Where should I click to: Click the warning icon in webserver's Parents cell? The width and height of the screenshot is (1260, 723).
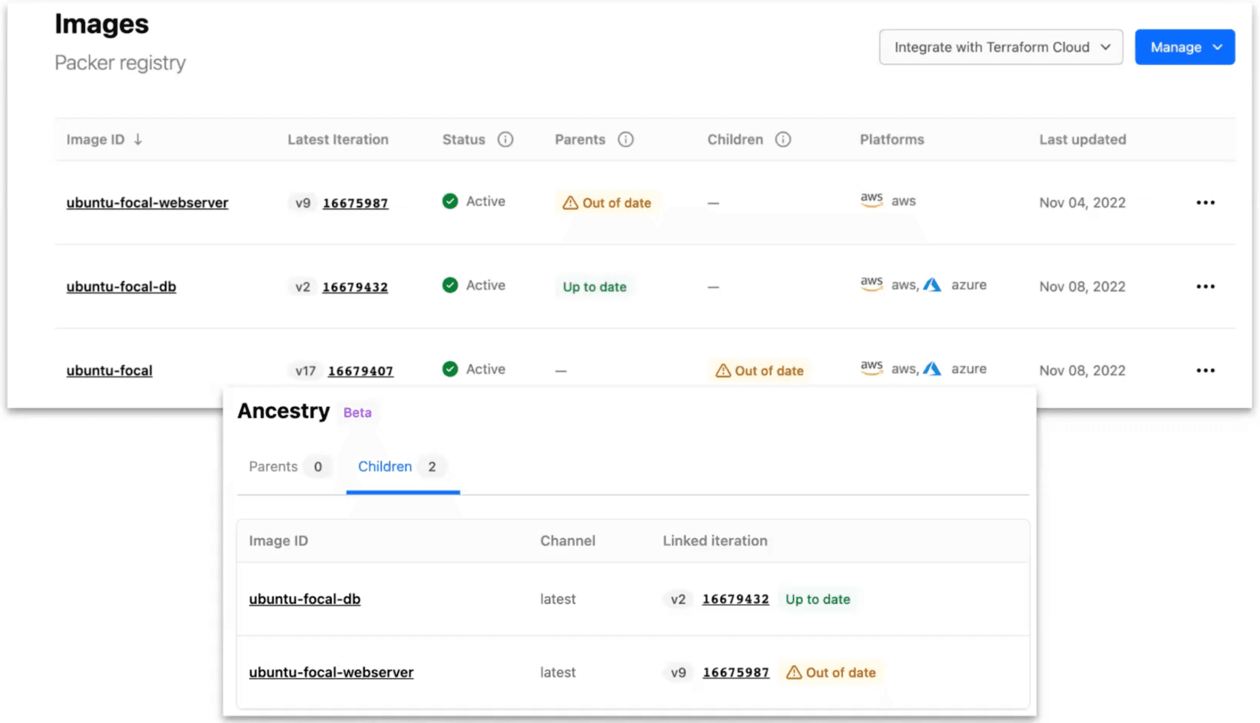pyautogui.click(x=570, y=202)
